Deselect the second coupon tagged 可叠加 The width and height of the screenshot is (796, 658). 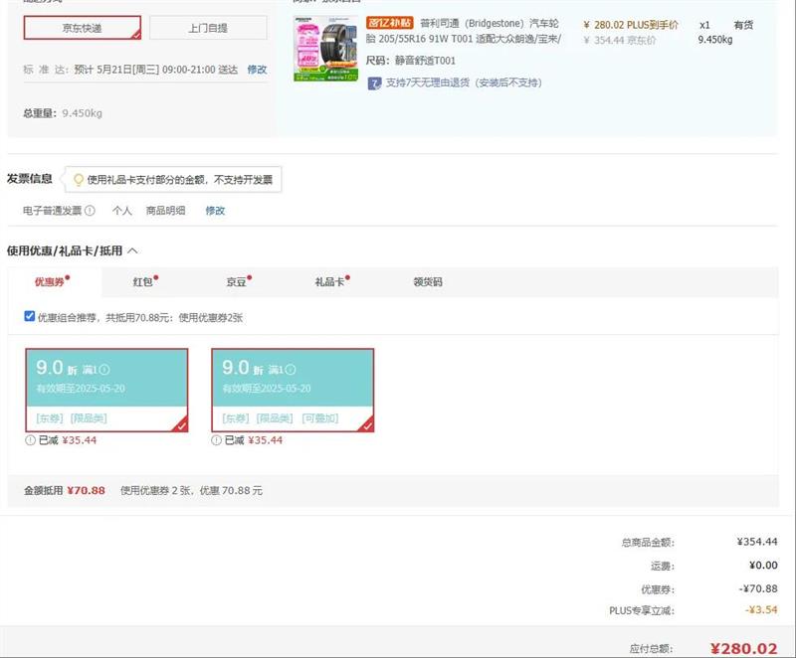pyautogui.click(x=293, y=390)
